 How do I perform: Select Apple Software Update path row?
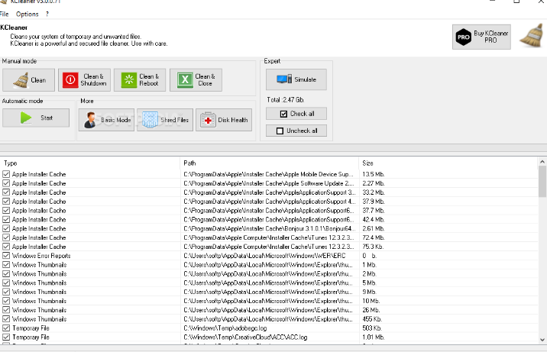click(269, 183)
